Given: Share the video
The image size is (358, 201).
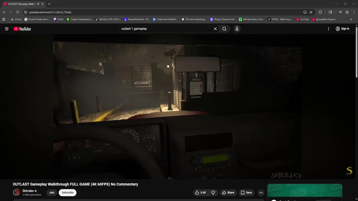Looking at the screenshot, I should click(228, 193).
